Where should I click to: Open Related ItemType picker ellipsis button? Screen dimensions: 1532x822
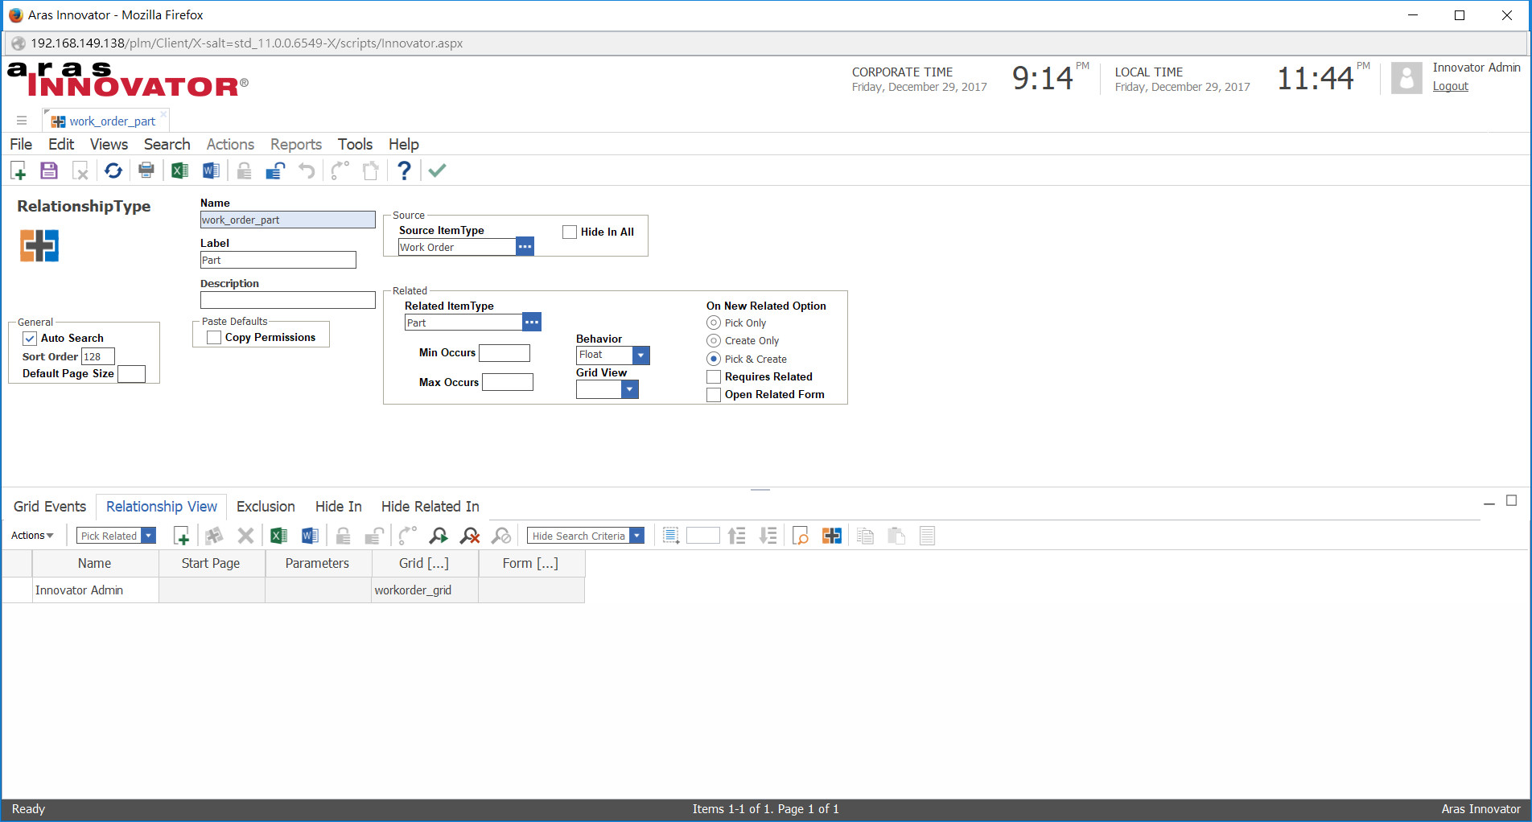532,323
